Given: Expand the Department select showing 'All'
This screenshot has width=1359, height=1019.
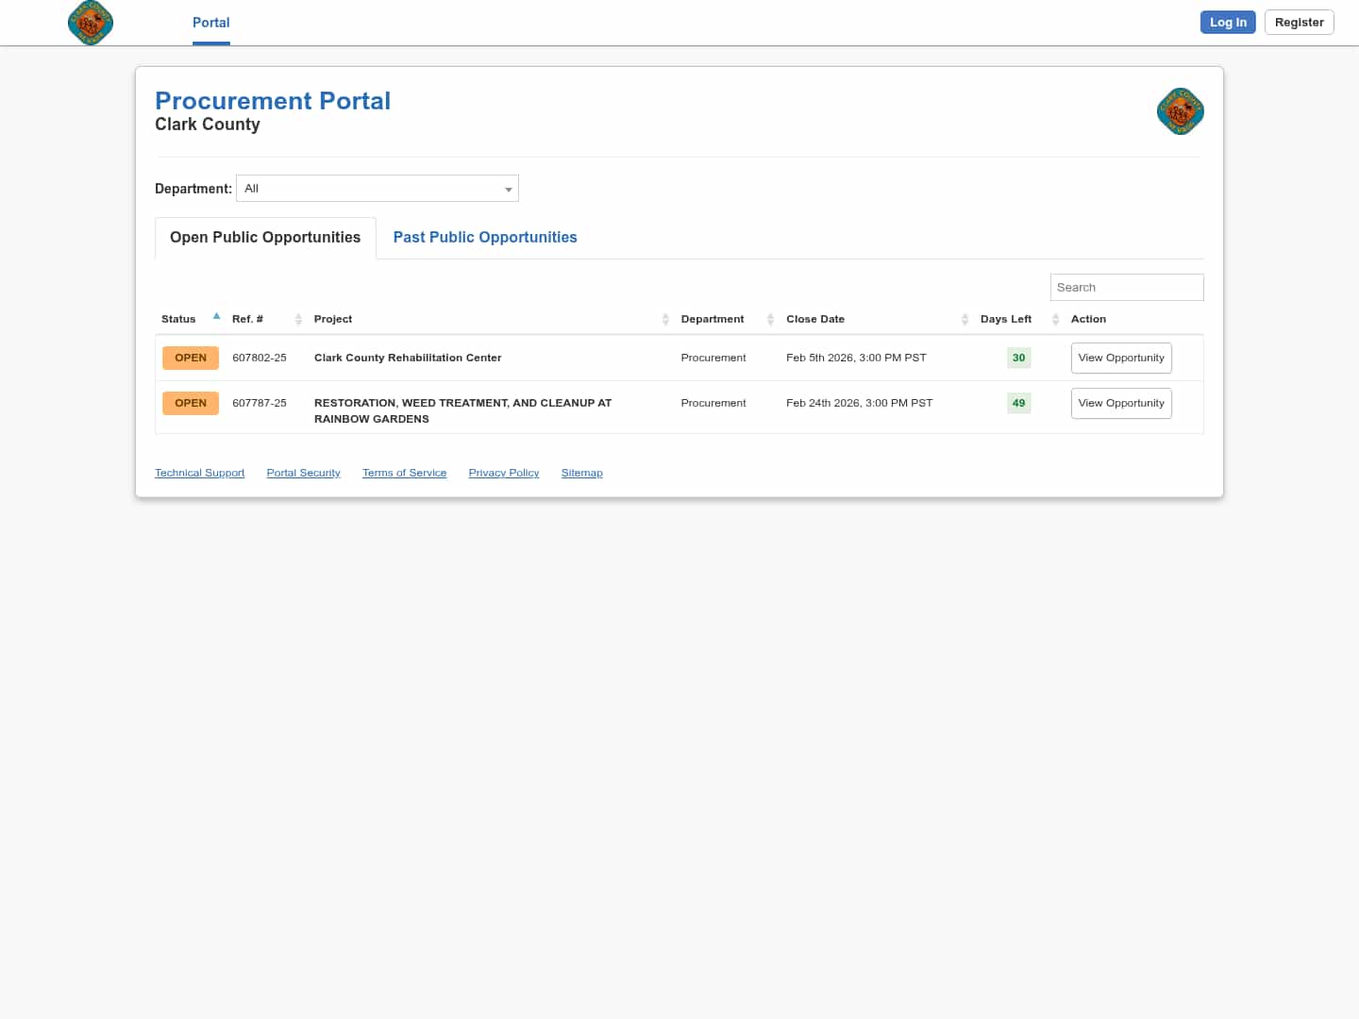Looking at the screenshot, I should point(377,188).
